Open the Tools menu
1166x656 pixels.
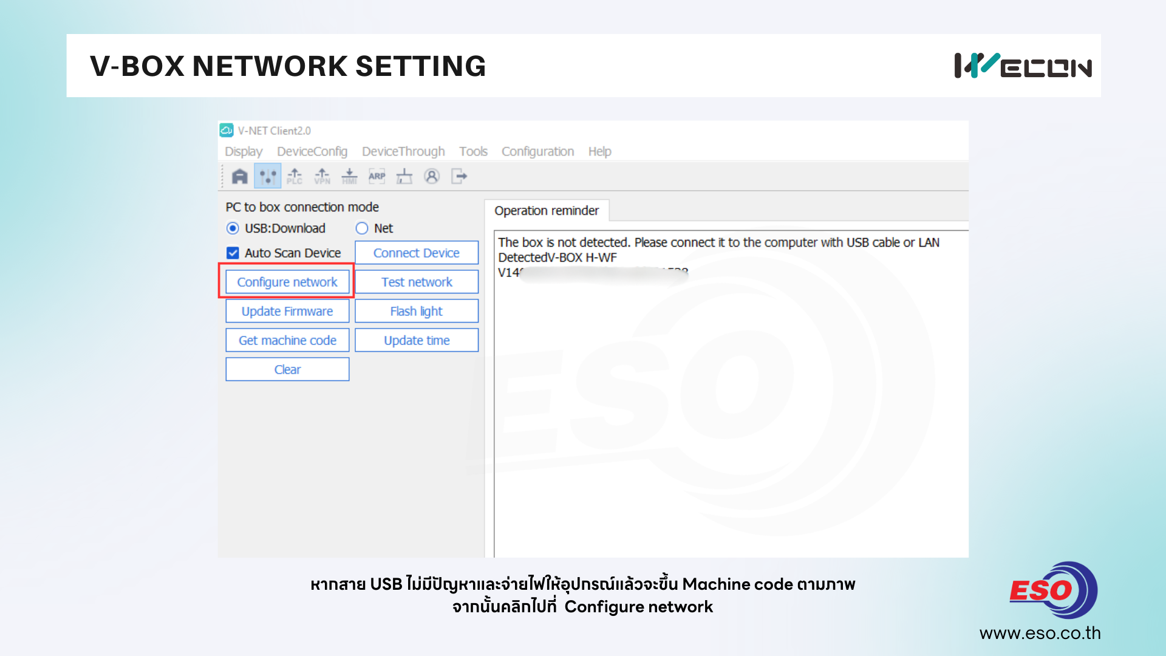pos(473,151)
